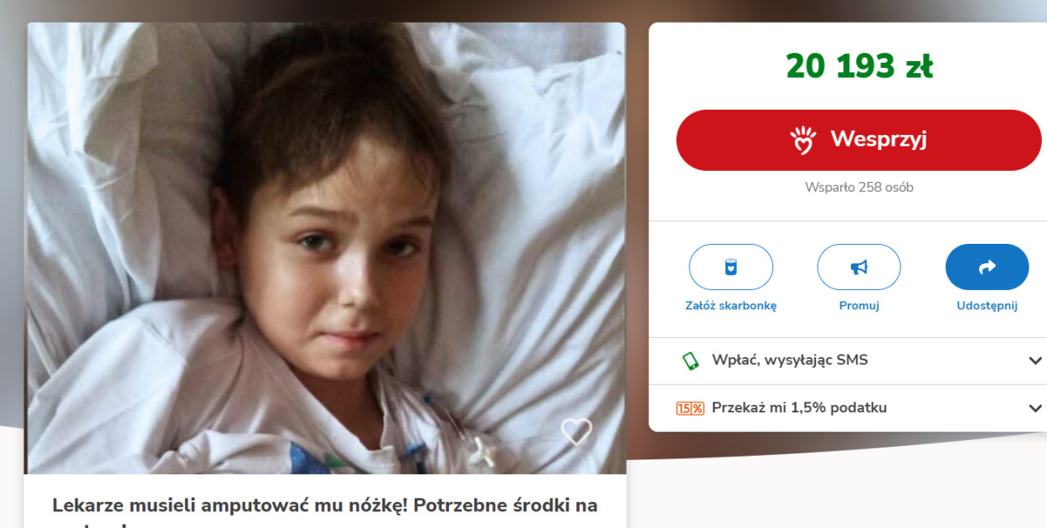Click the Udostępnij label

pos(987,306)
